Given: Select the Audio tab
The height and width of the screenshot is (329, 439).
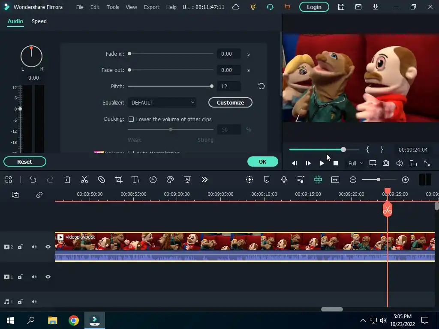Looking at the screenshot, I should pos(15,21).
